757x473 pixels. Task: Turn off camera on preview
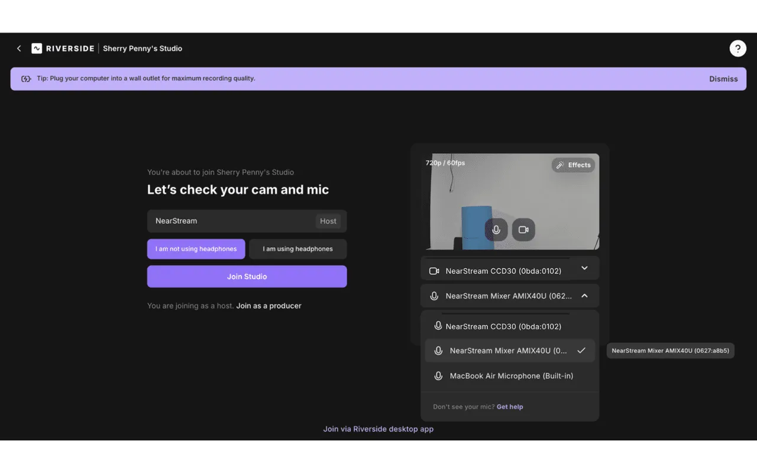pyautogui.click(x=523, y=229)
